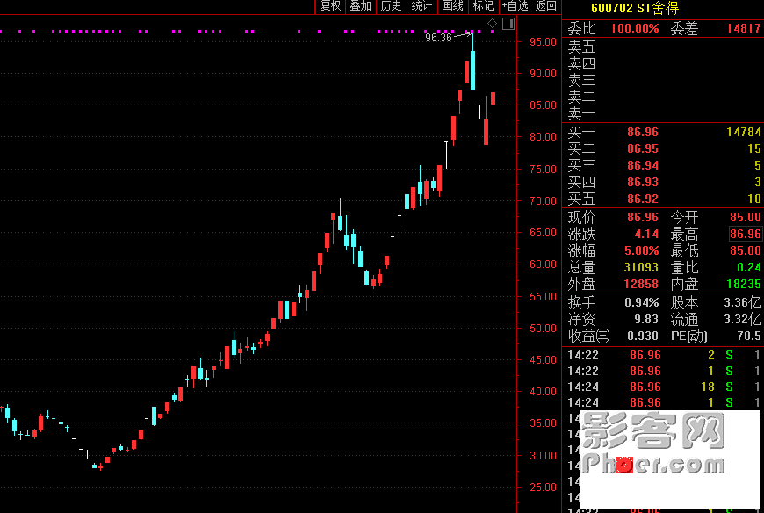The image size is (764, 513).
Task: Select 买一 bid price 86.96
Action: (643, 132)
